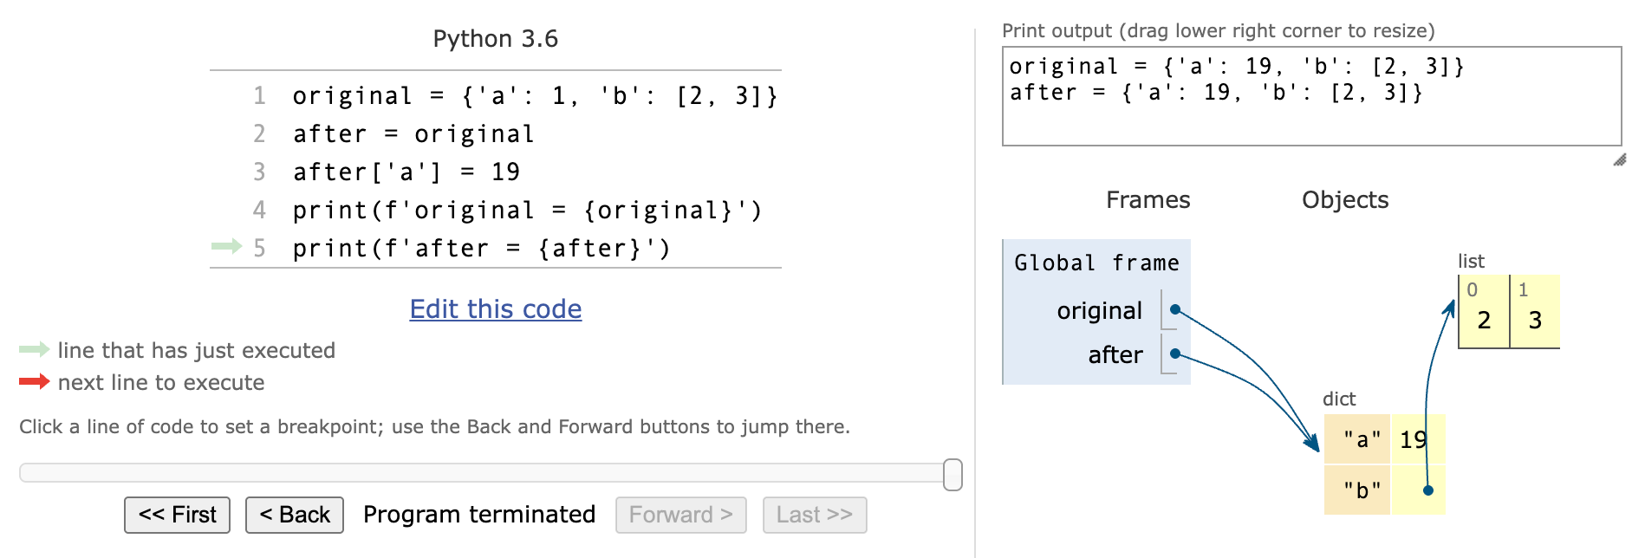
Task: Click the disabled Forward button
Action: click(681, 515)
